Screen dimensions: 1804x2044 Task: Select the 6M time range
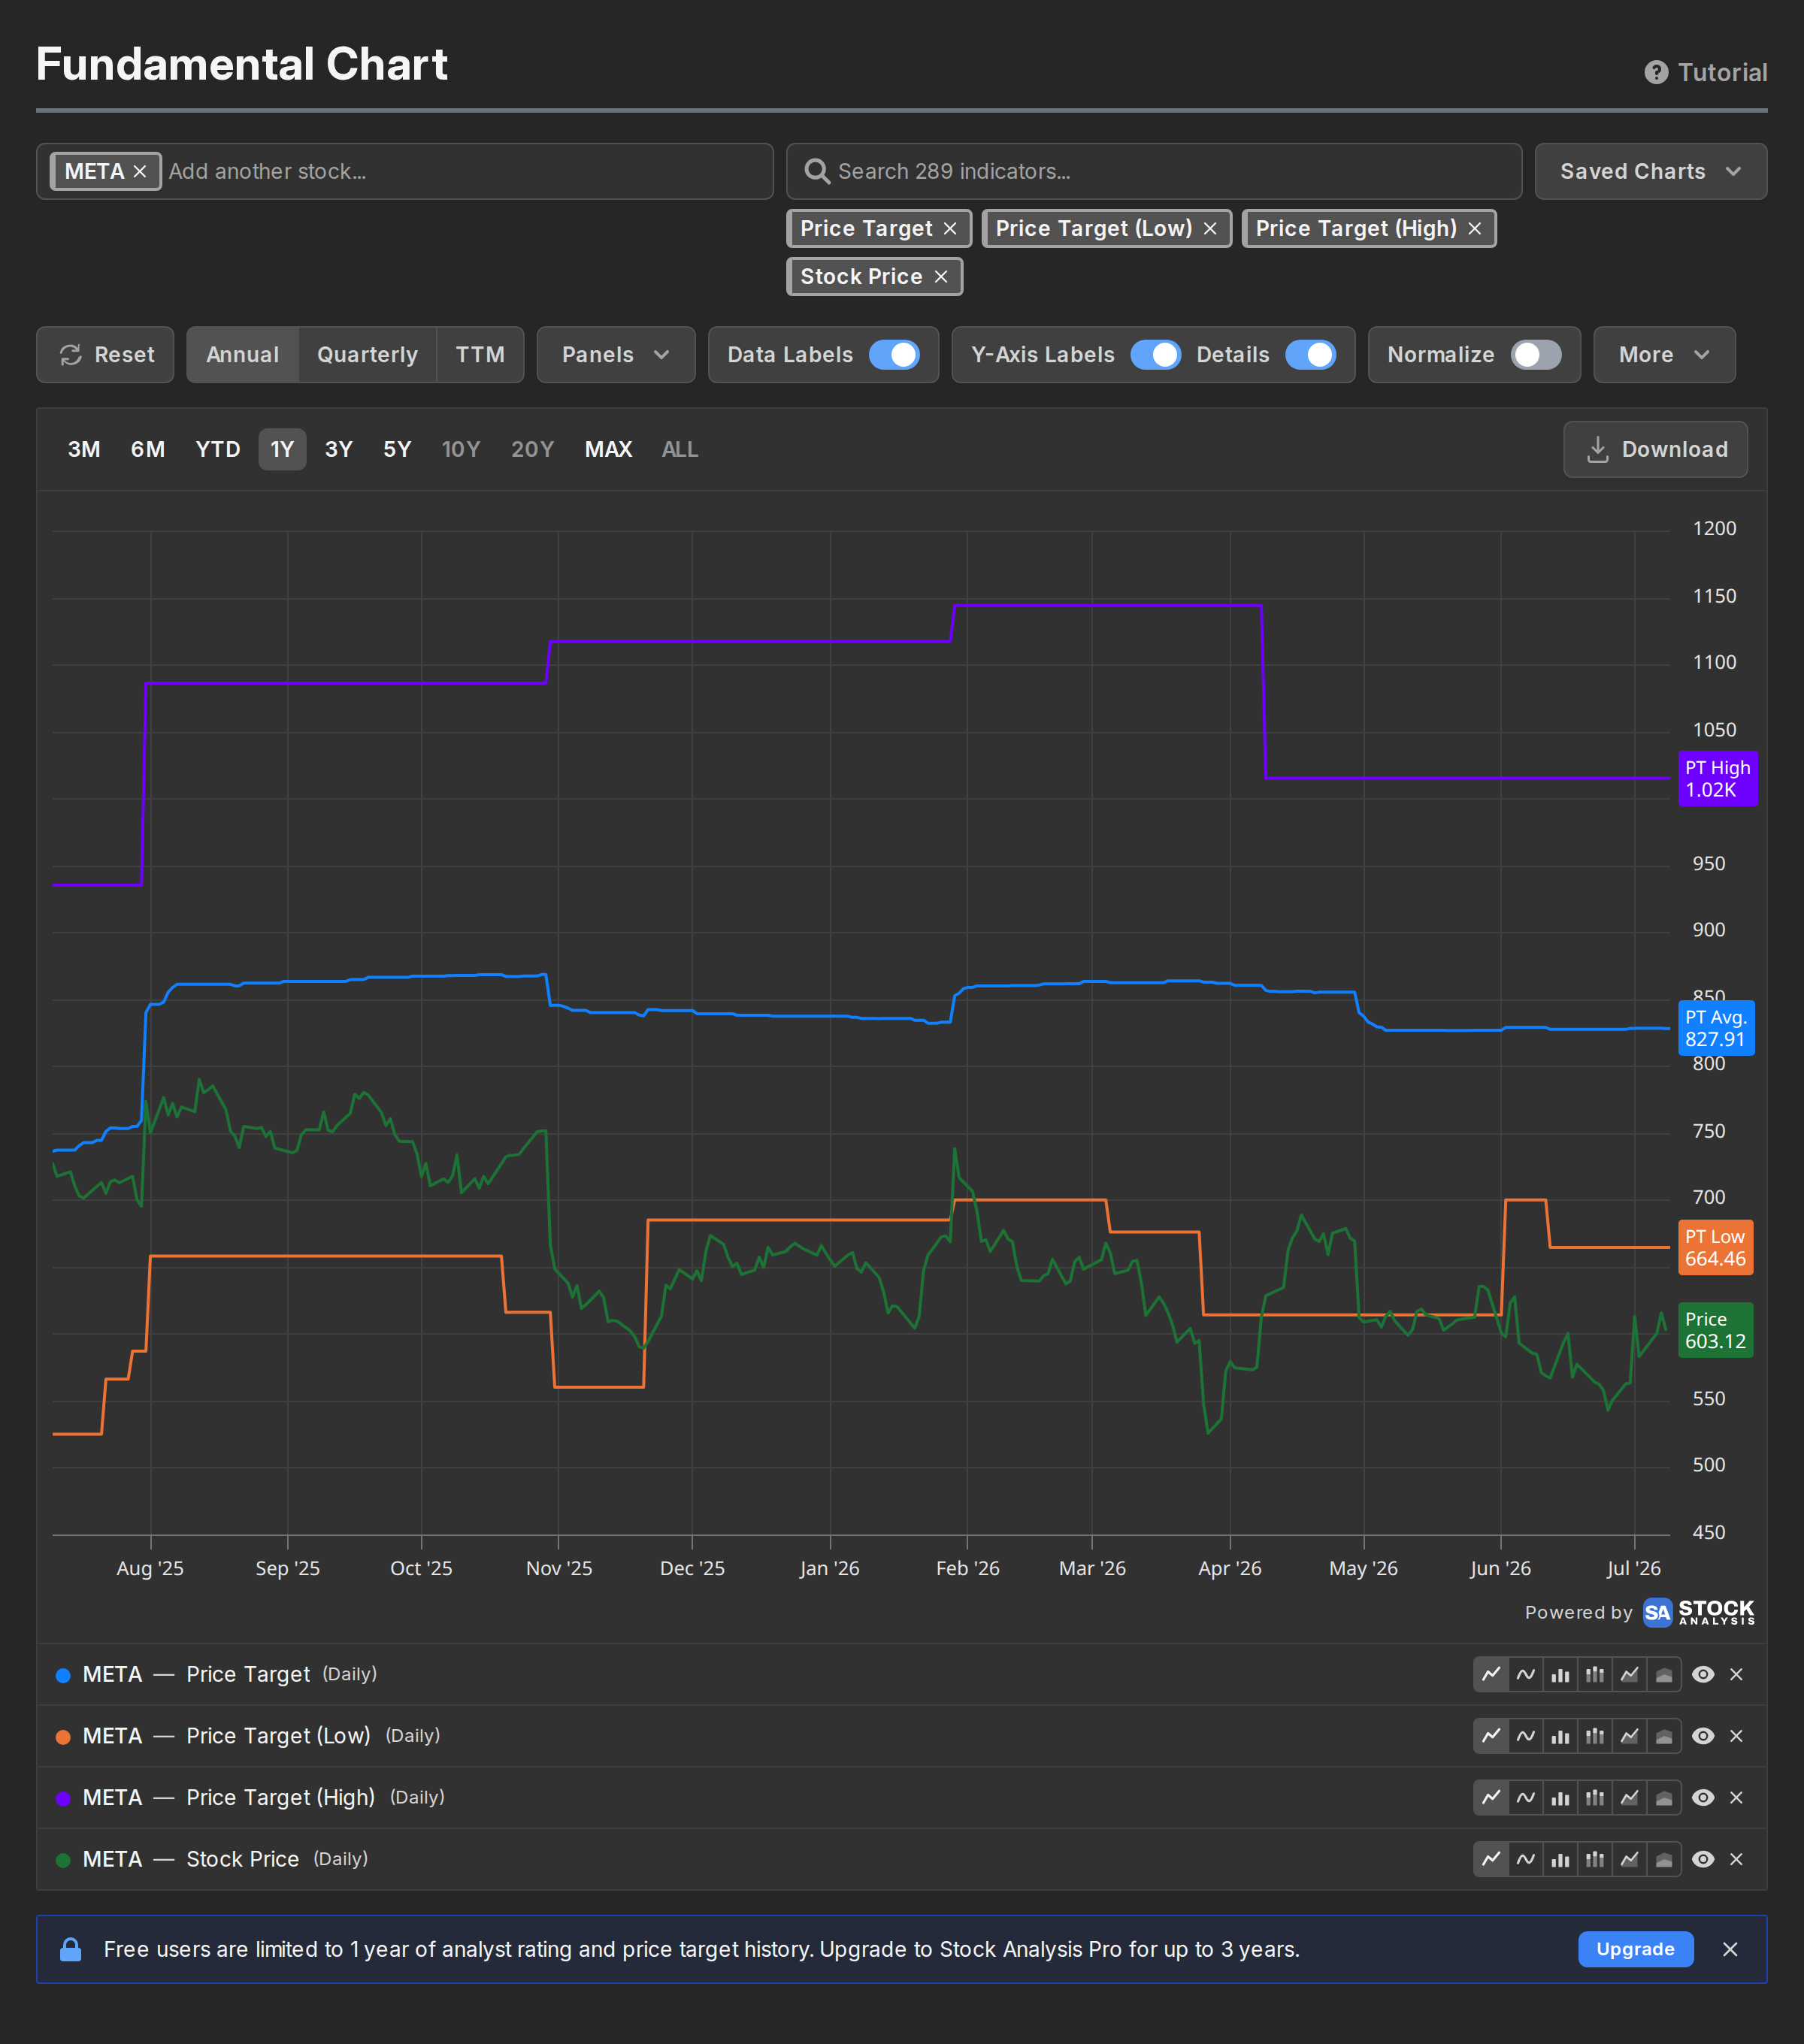(148, 449)
